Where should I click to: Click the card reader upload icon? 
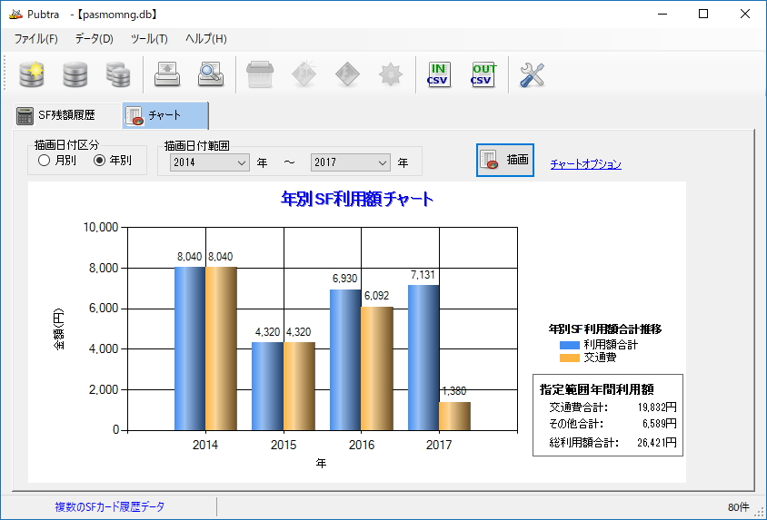(167, 74)
